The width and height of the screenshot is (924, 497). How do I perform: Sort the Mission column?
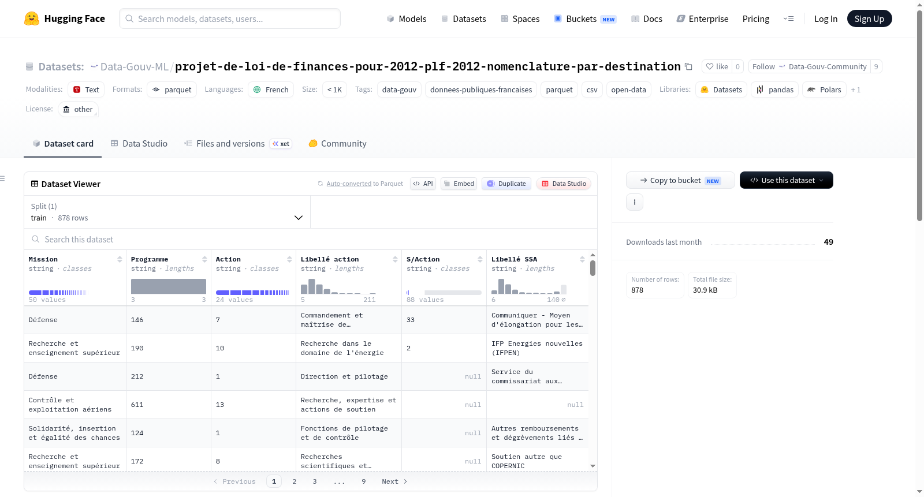click(120, 259)
